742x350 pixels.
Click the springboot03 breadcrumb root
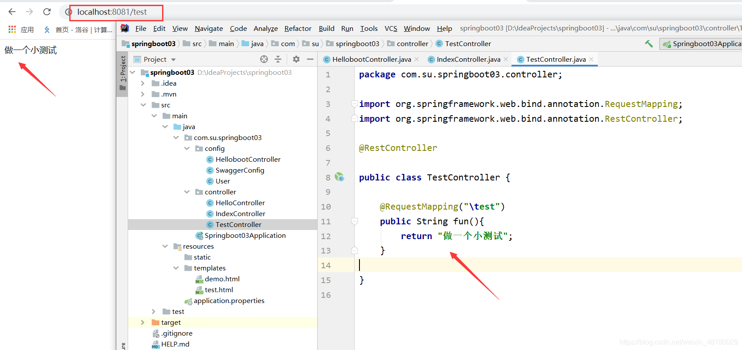(149, 43)
